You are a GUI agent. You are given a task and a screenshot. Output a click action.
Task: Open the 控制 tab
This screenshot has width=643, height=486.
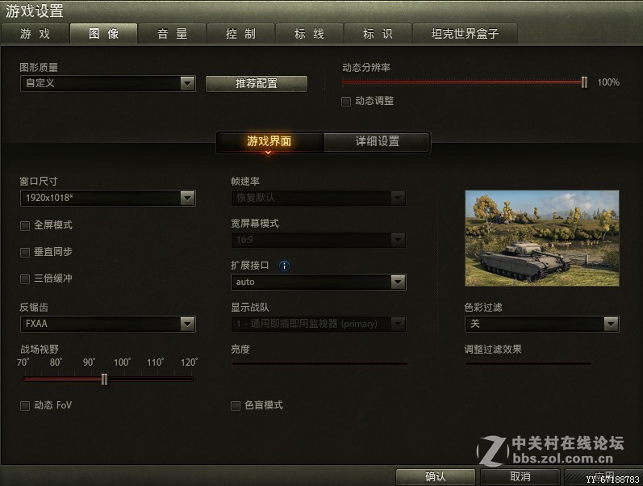(x=240, y=34)
